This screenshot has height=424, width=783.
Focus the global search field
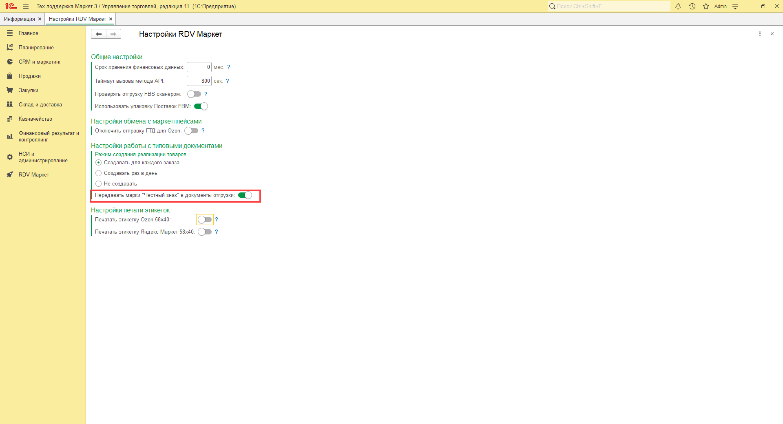coord(609,6)
